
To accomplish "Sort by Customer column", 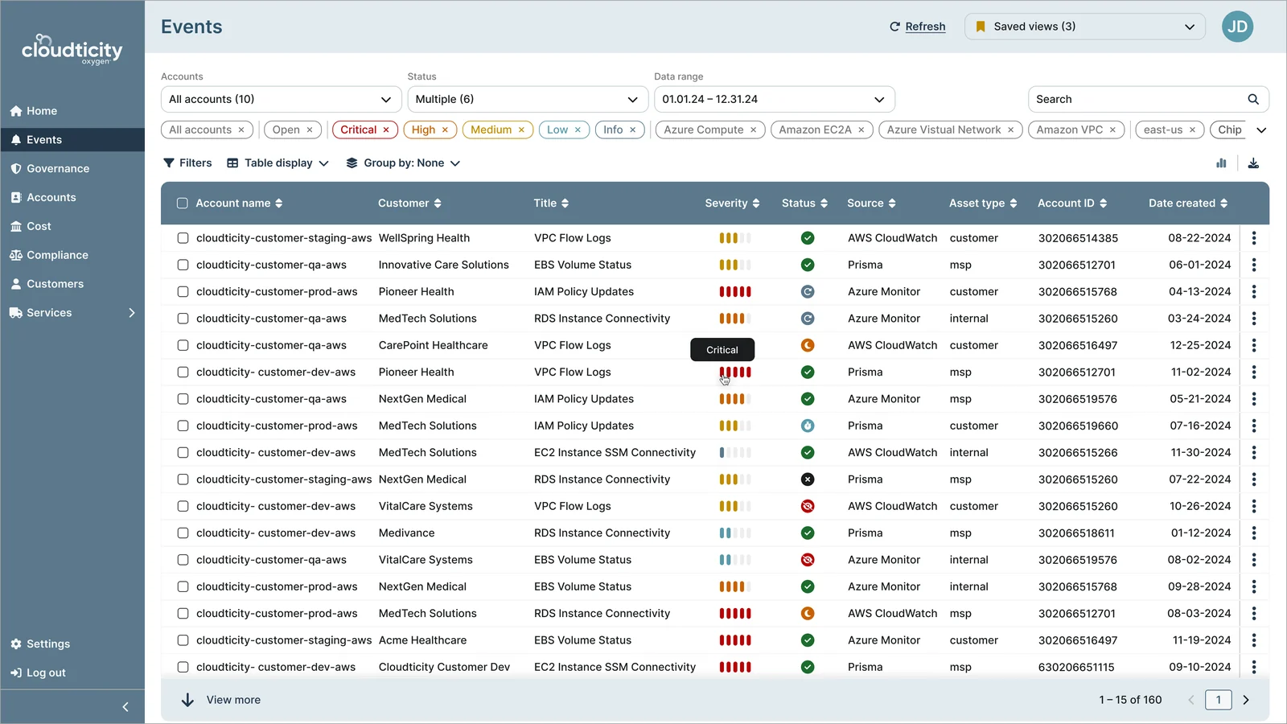I will coord(409,204).
